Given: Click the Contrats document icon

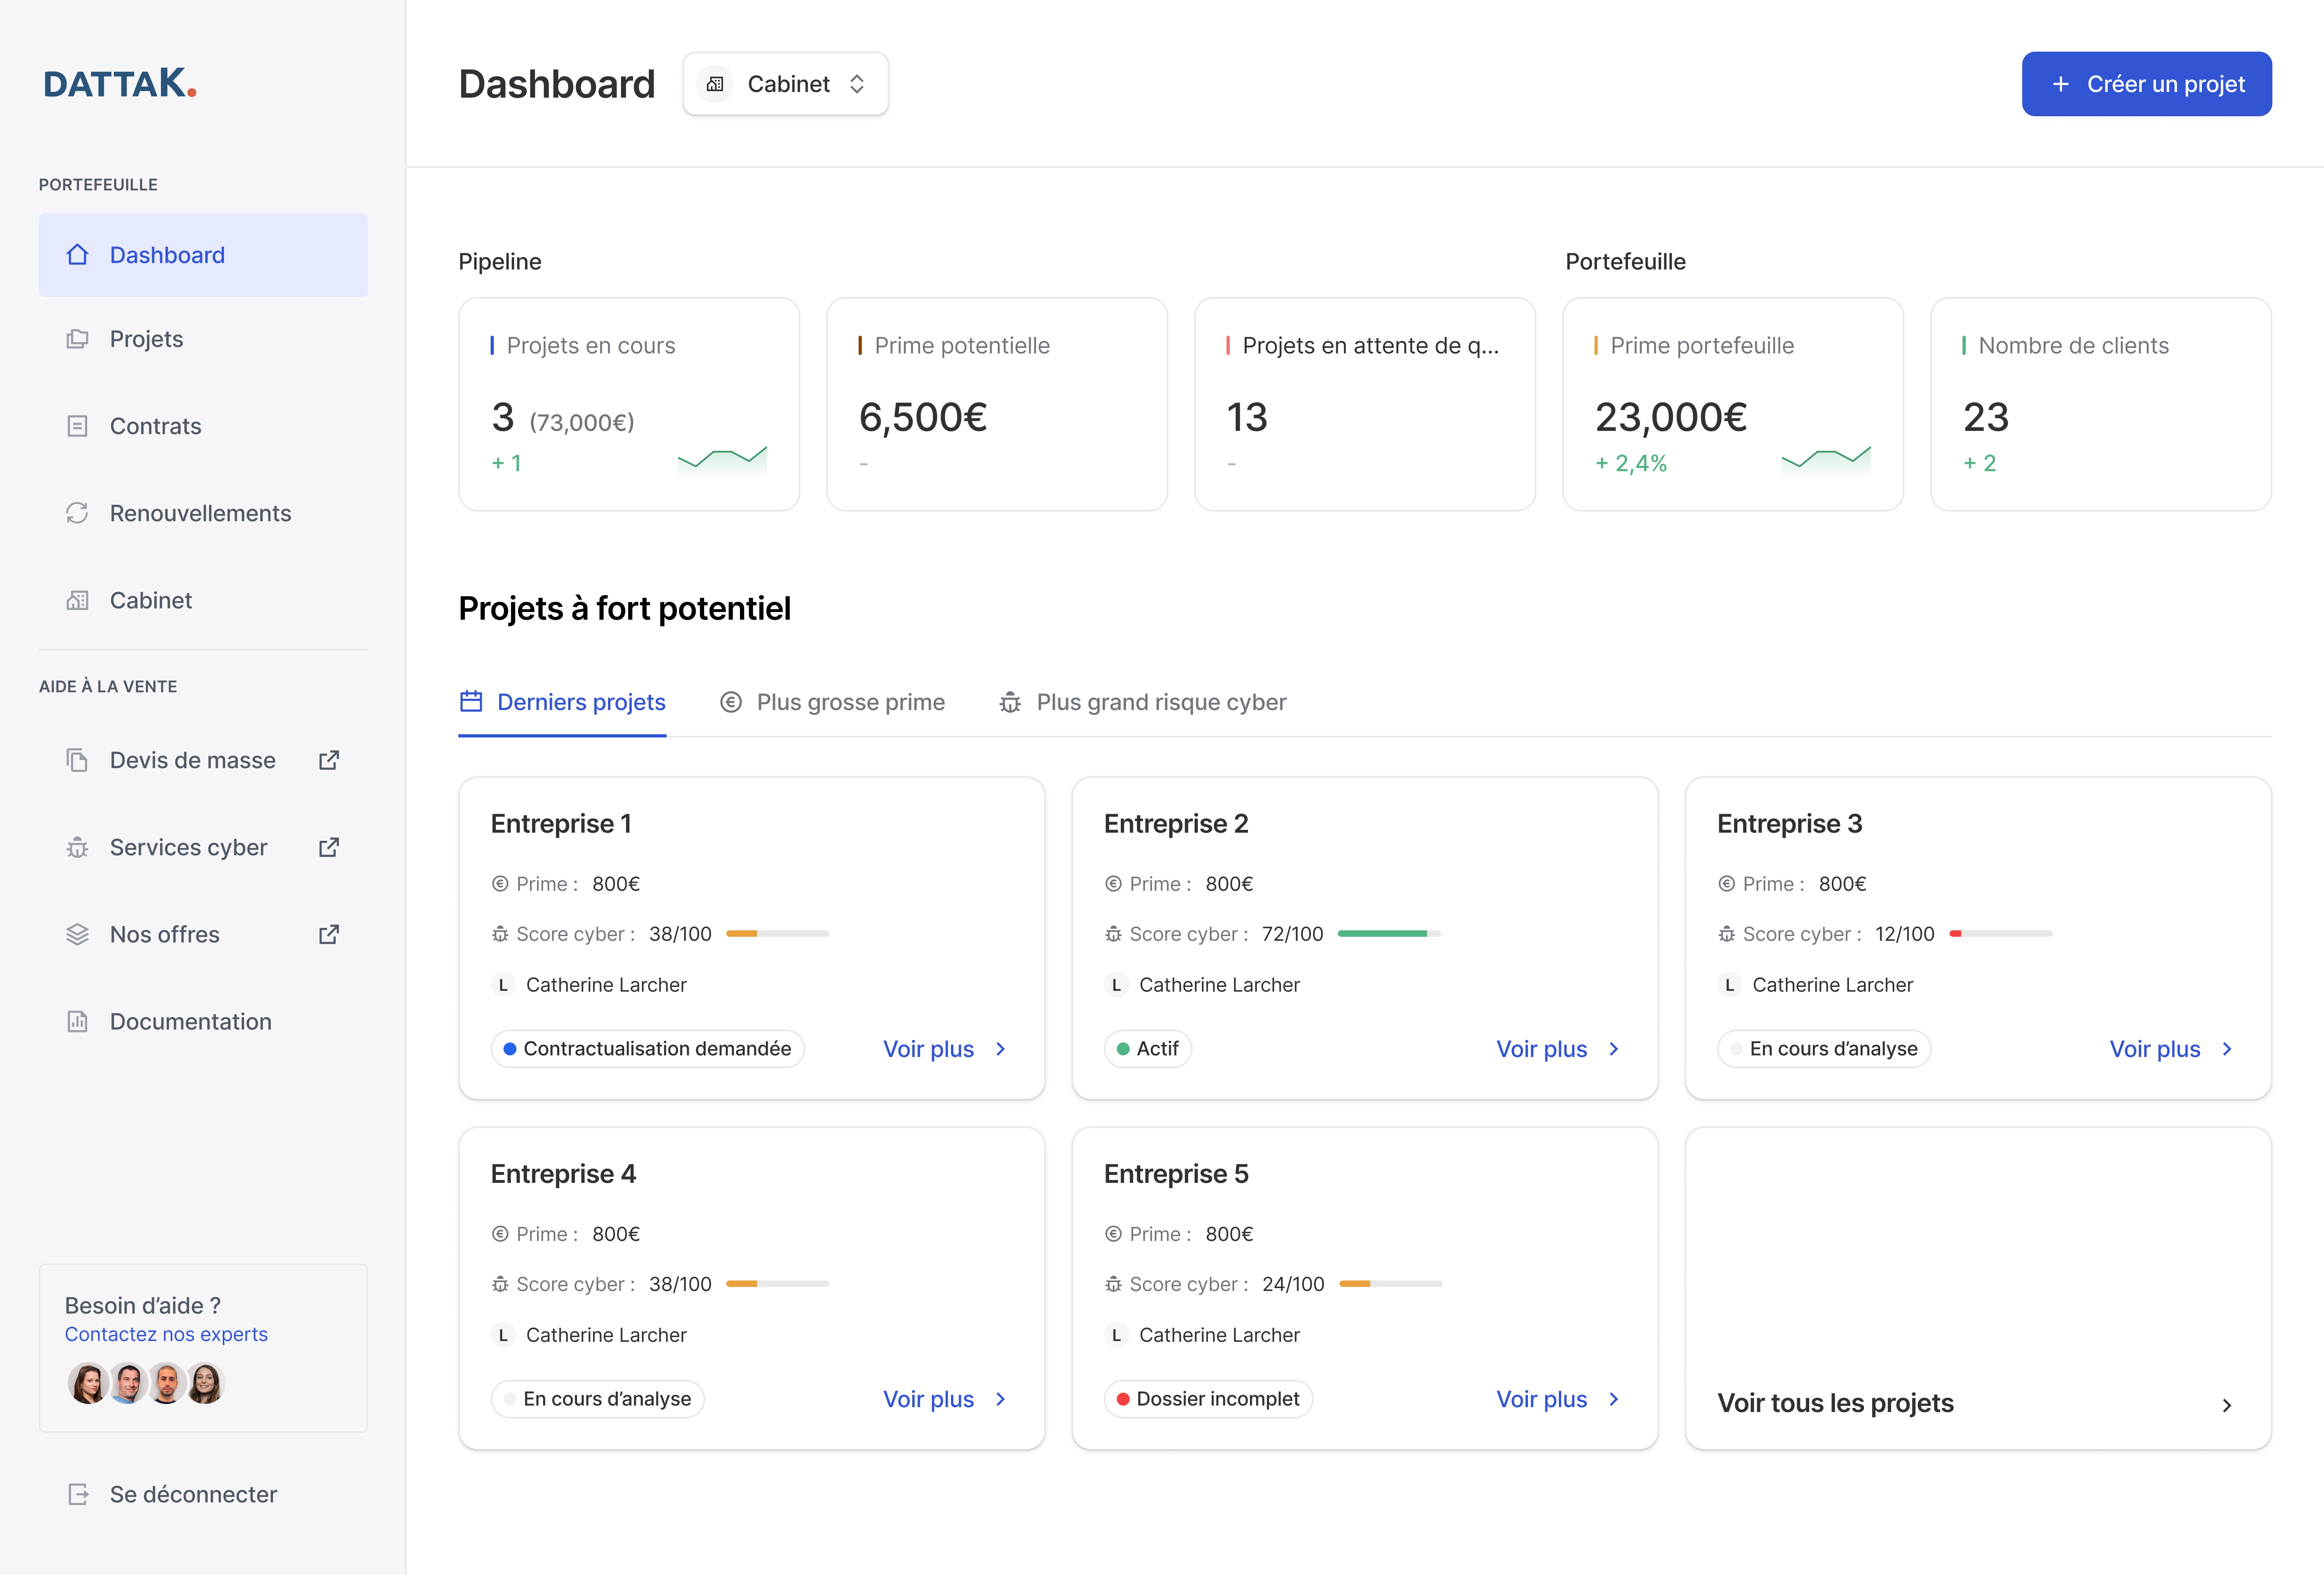Looking at the screenshot, I should pos(77,426).
